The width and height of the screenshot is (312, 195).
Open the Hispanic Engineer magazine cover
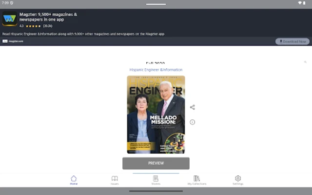(156, 115)
